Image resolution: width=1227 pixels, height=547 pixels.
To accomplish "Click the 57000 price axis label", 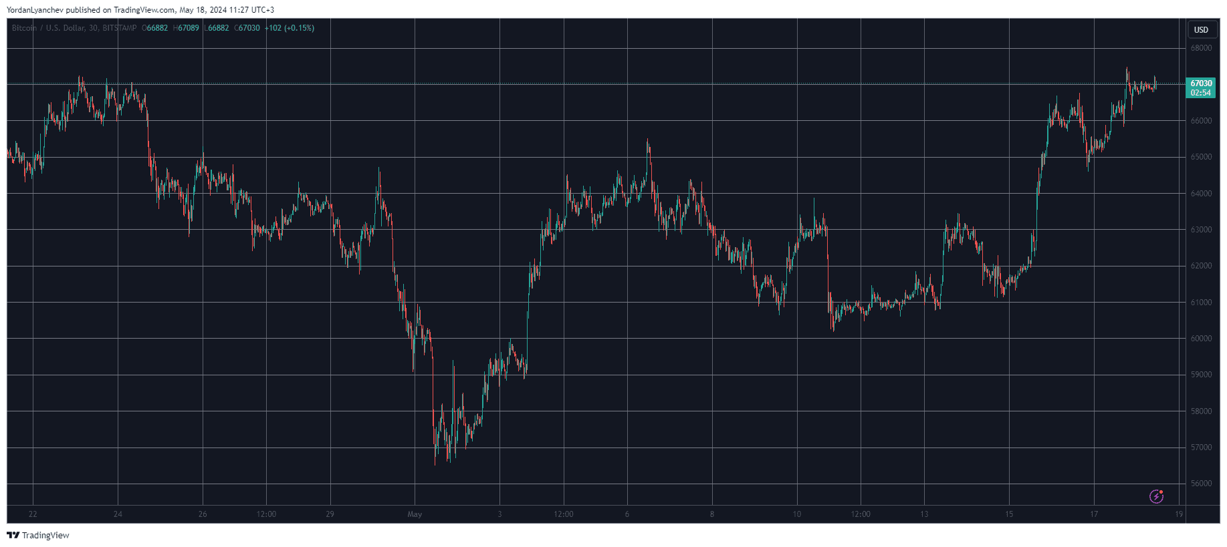I will 1201,447.
